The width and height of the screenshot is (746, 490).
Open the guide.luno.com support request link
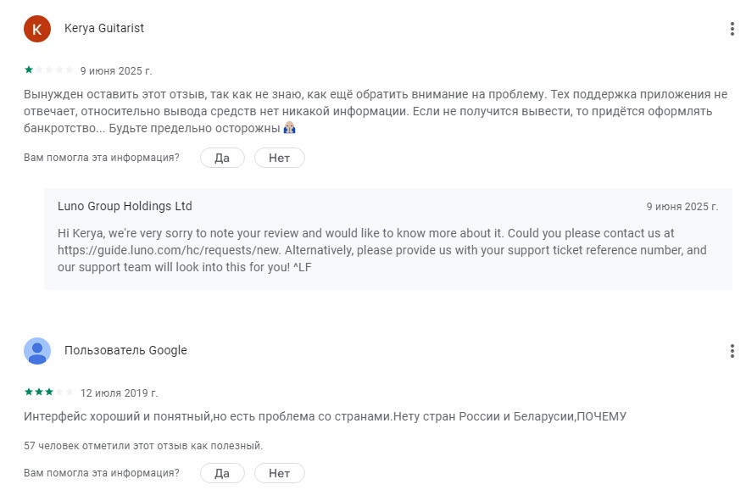point(195,250)
